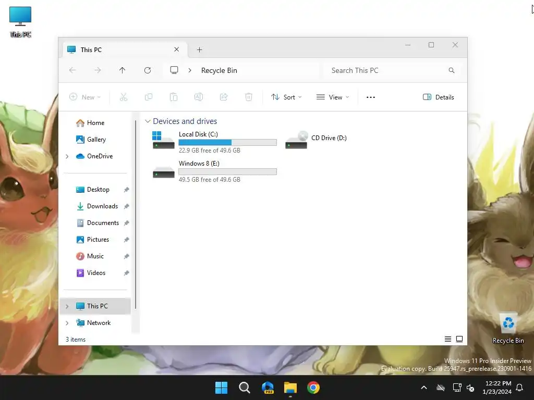Collapse the Devices and drives group
534x400 pixels.
pyautogui.click(x=148, y=121)
